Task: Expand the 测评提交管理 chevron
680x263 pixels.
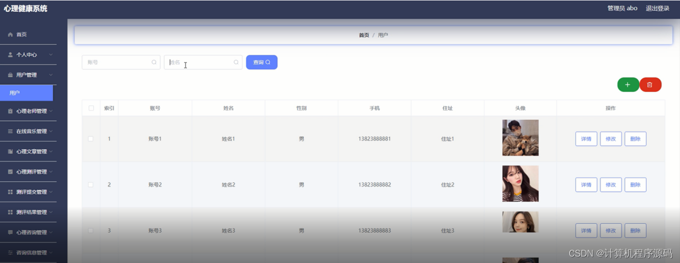Action: (50, 192)
